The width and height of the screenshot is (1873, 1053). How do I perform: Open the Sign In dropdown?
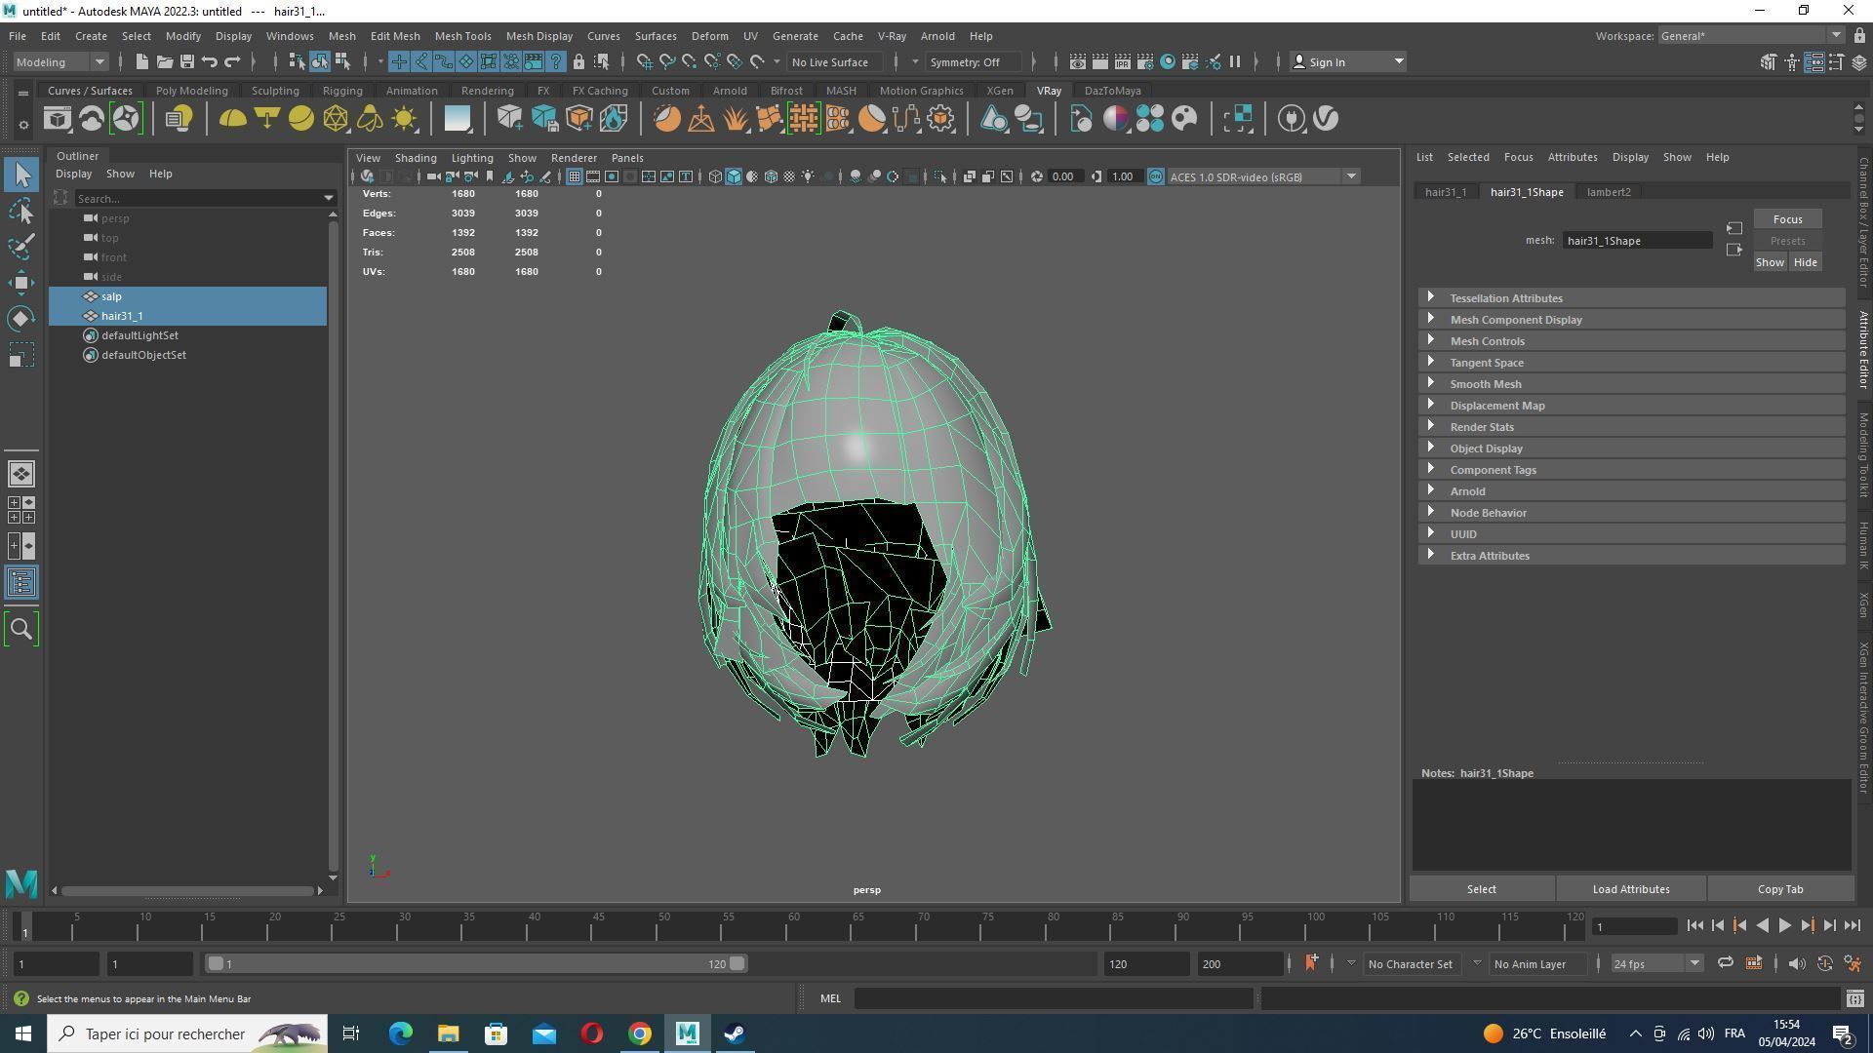coord(1348,61)
